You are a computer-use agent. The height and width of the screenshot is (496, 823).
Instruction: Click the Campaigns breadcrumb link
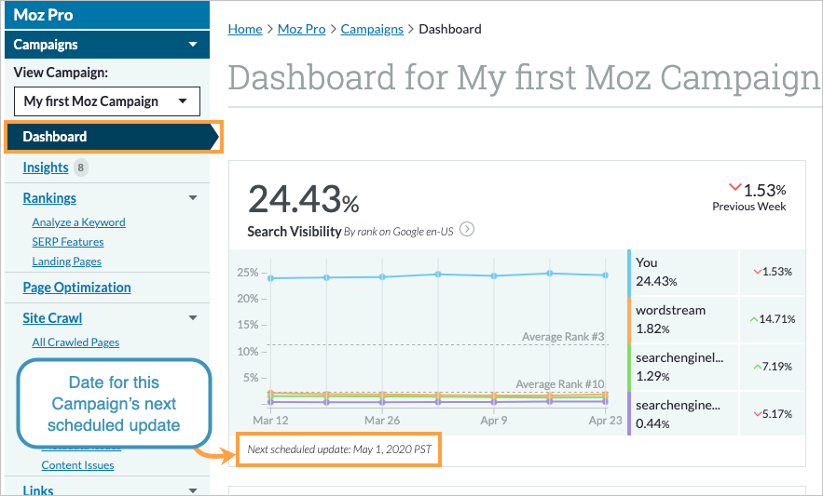[372, 29]
